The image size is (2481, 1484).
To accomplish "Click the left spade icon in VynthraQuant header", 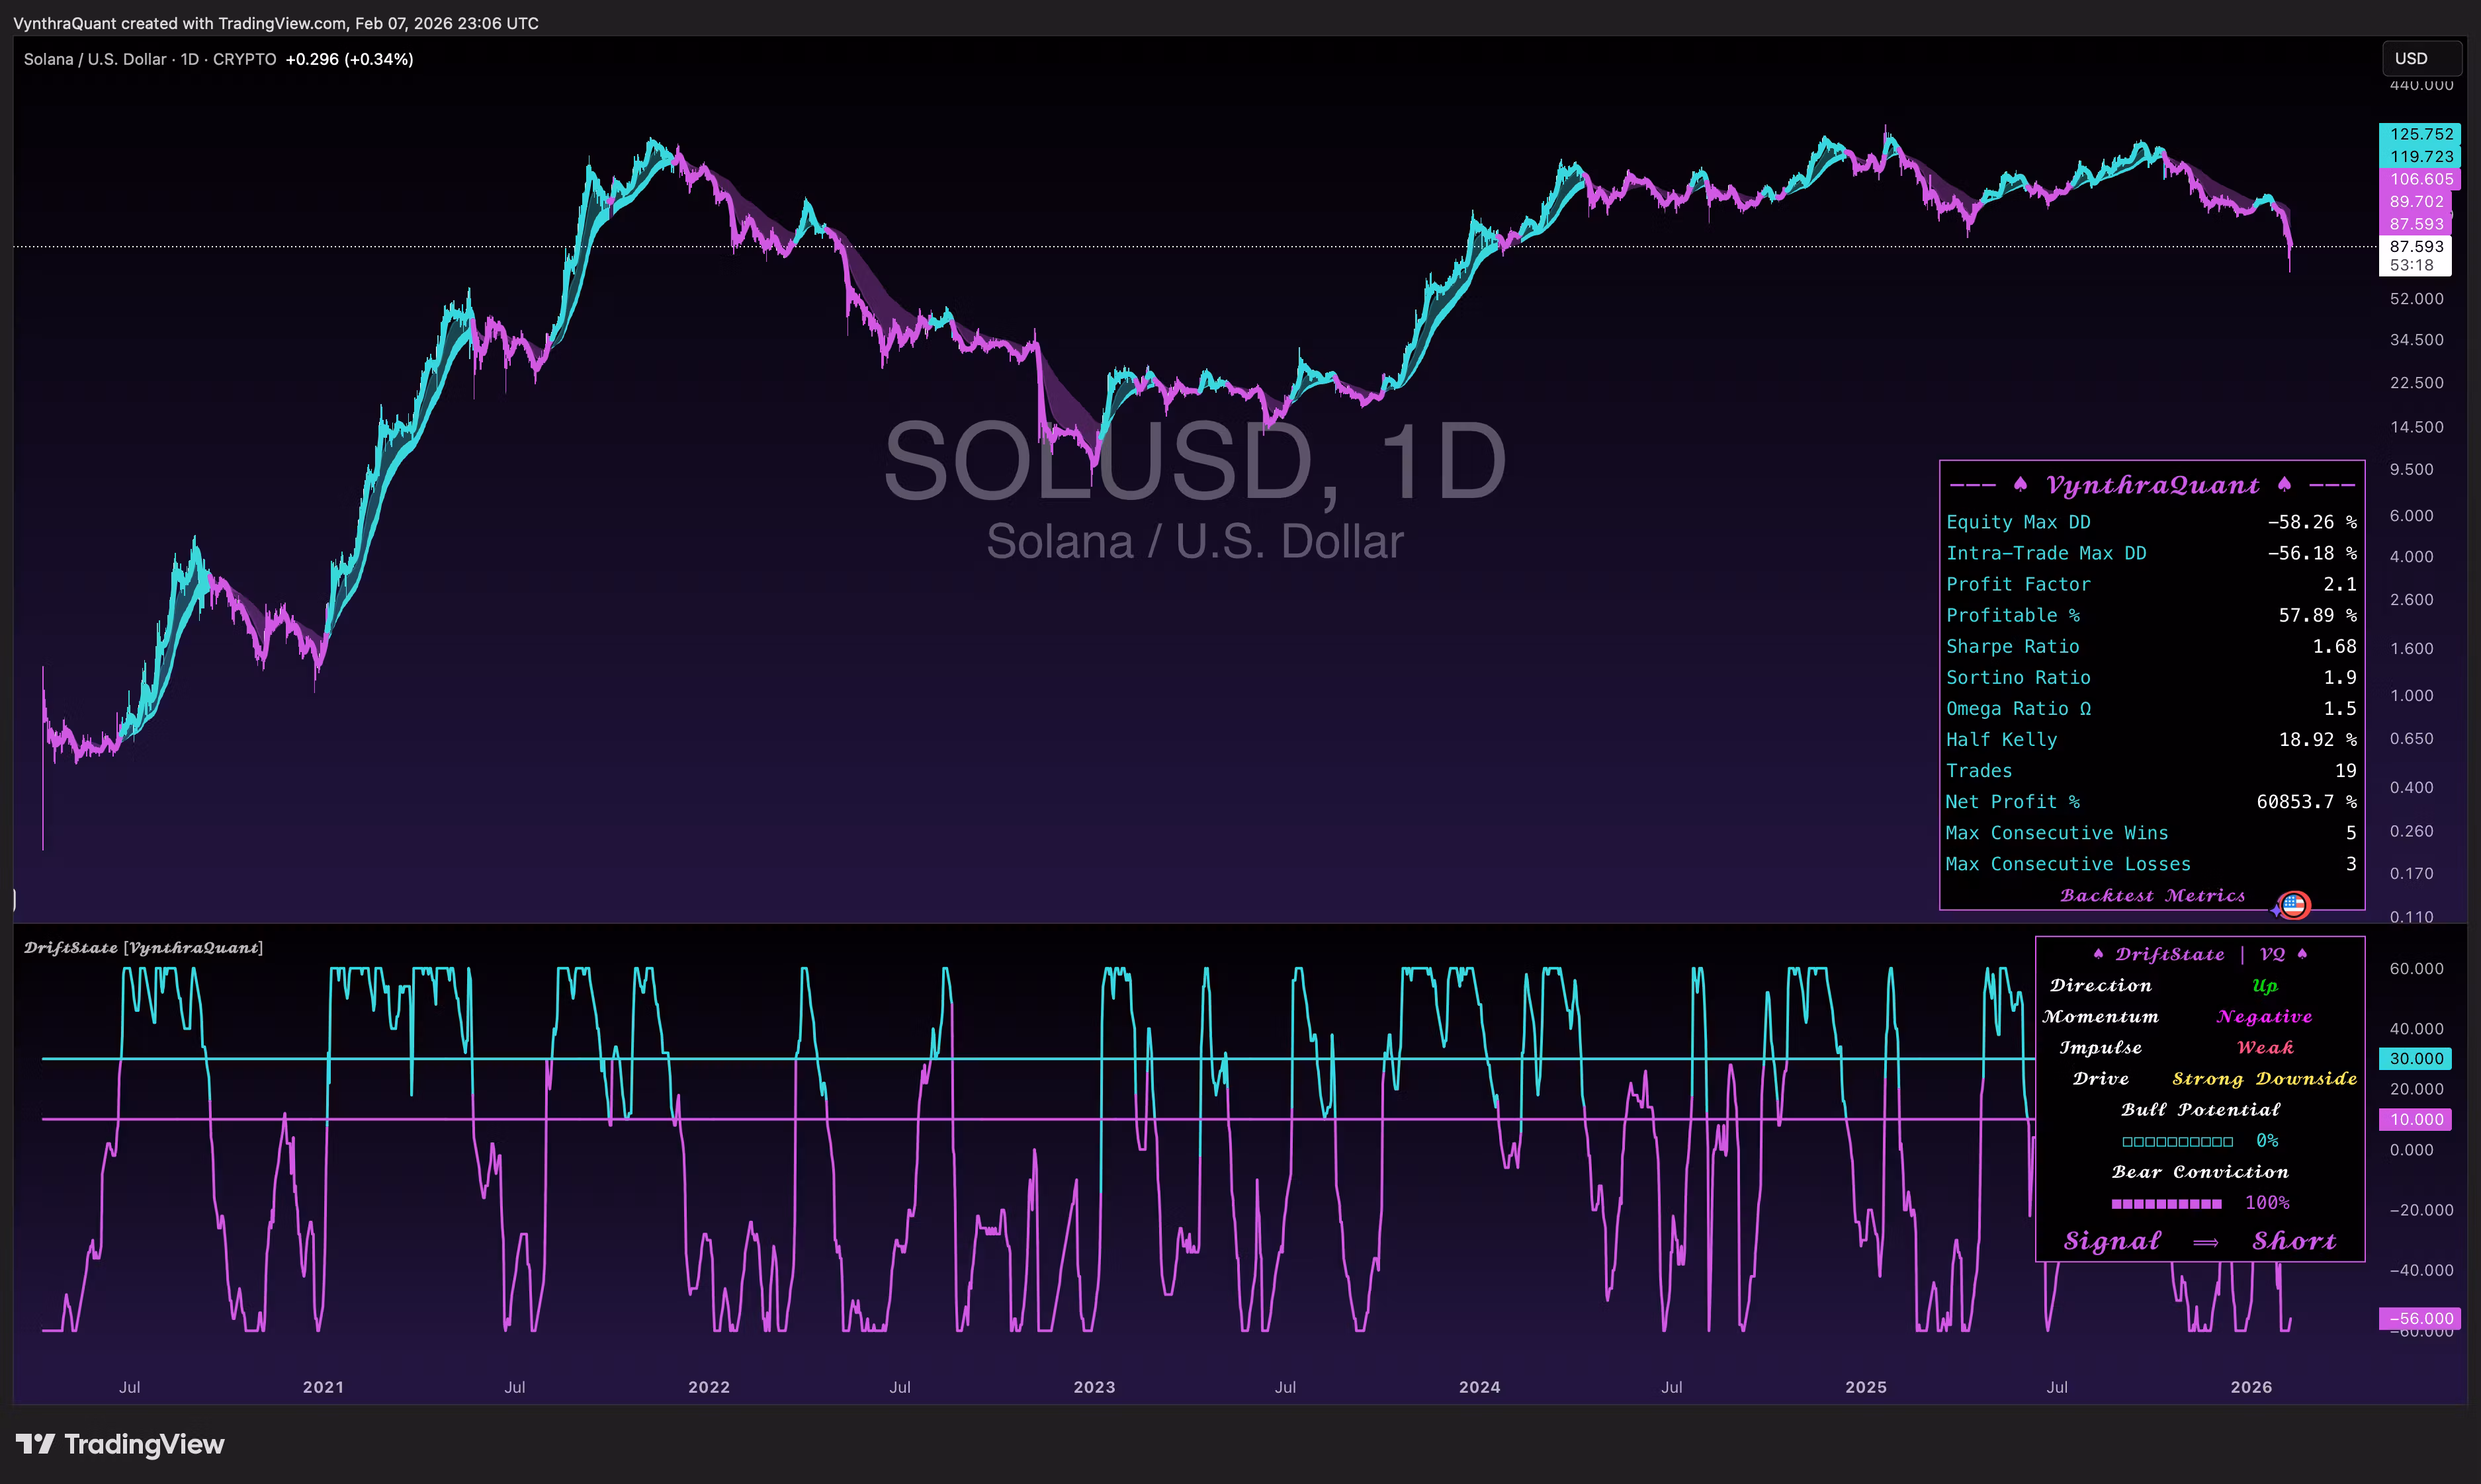I will click(x=2020, y=485).
